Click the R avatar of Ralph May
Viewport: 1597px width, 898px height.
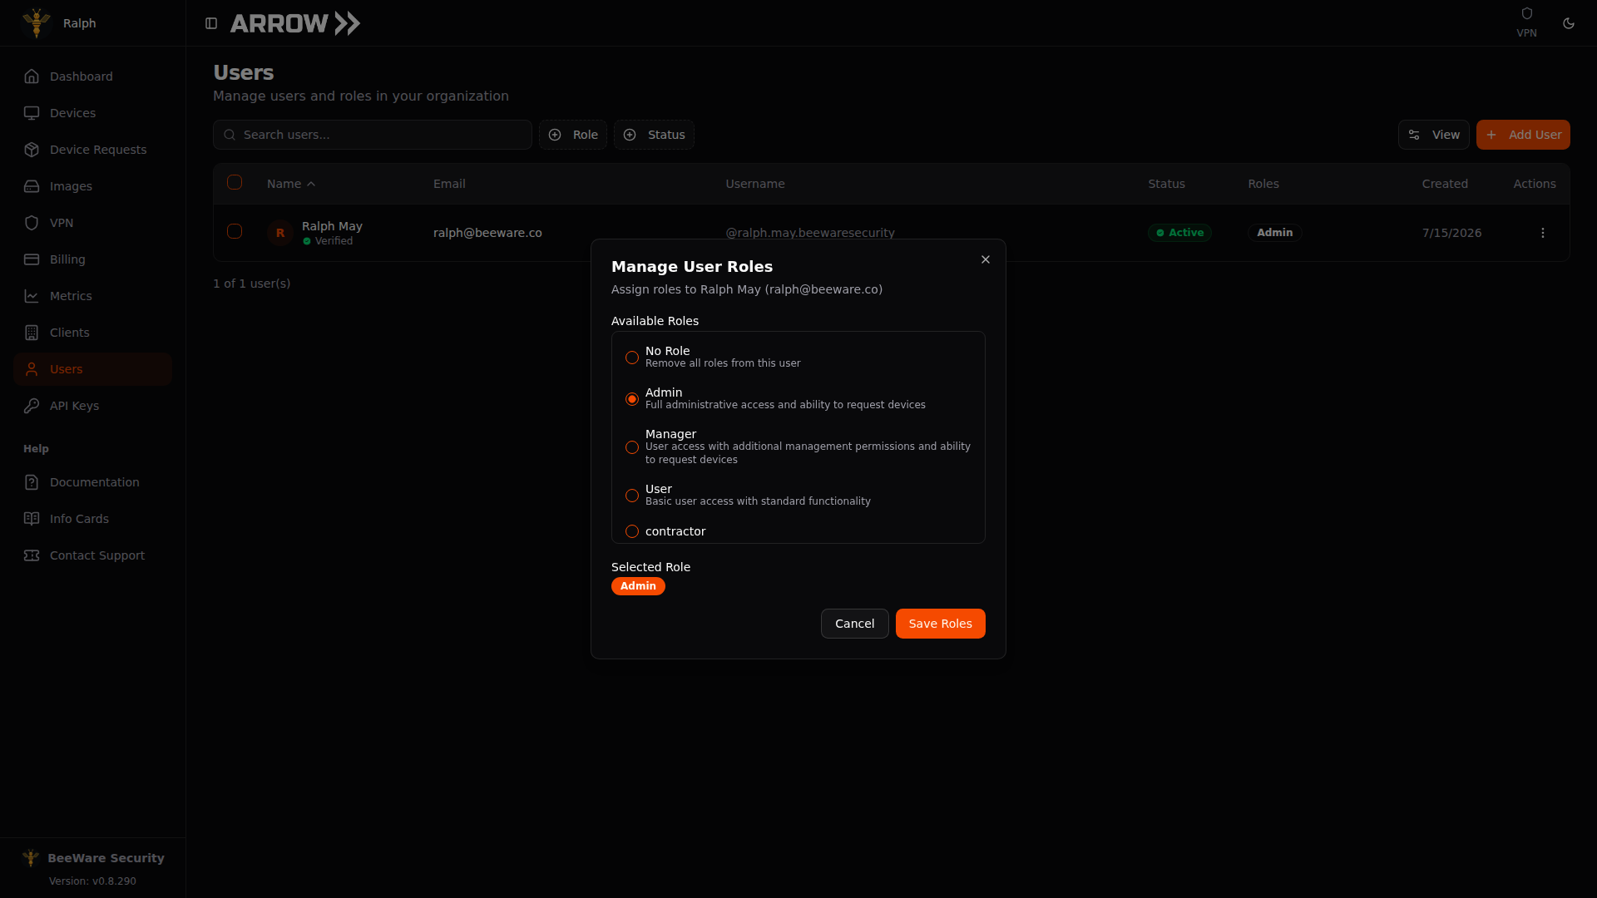pos(280,233)
